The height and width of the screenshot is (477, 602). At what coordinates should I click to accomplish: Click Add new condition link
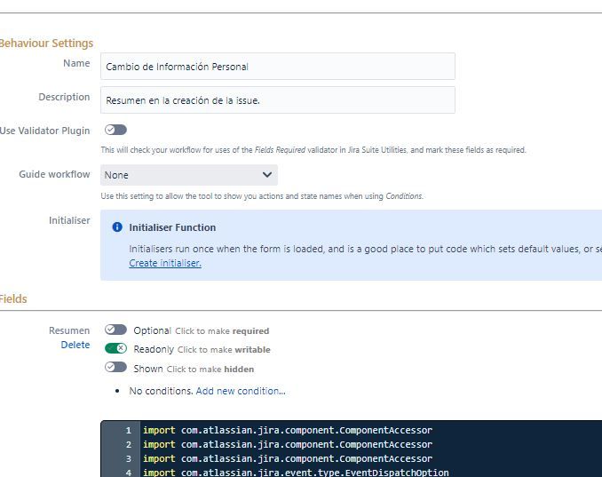(241, 391)
